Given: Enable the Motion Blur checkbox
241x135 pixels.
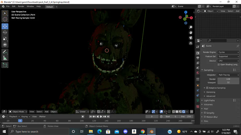Looking at the screenshot, I should tap(205, 117).
